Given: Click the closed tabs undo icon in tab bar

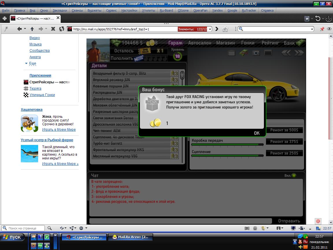Looking at the screenshot, I should point(318,19).
